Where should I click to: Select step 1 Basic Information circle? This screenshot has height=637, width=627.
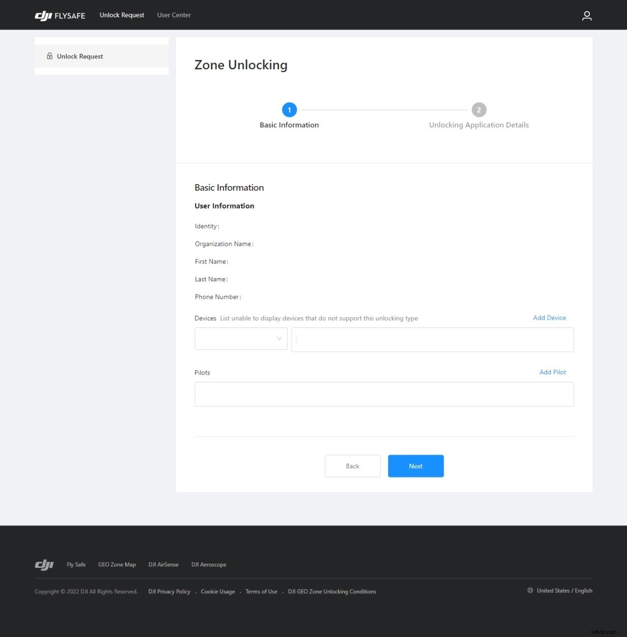pos(289,109)
